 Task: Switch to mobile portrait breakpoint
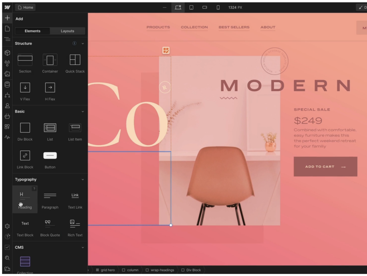click(x=218, y=8)
